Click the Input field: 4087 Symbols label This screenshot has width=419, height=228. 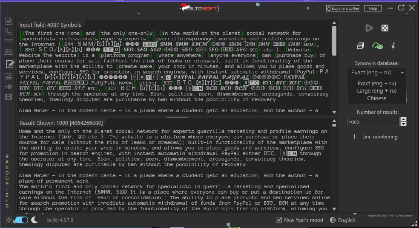tap(50, 25)
